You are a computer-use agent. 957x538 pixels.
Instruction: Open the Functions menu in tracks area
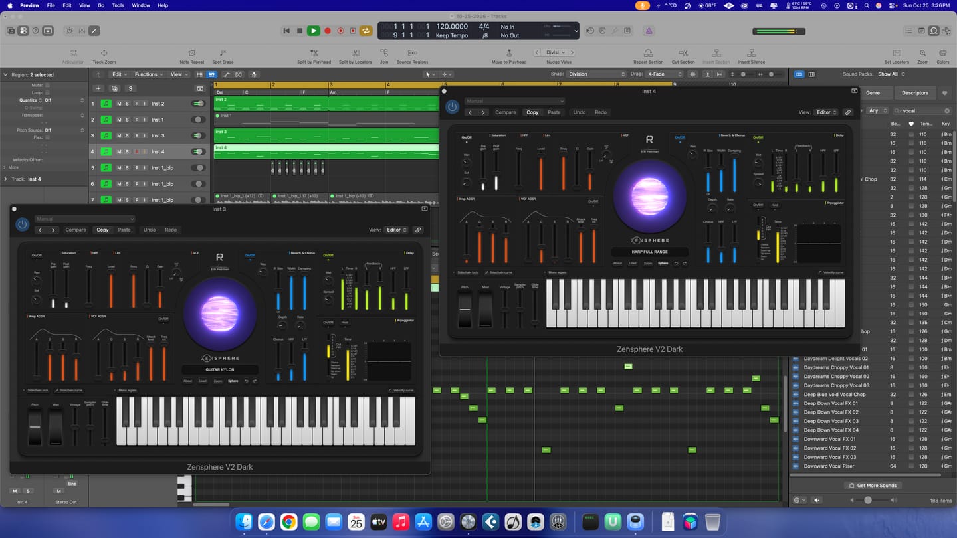tap(149, 74)
